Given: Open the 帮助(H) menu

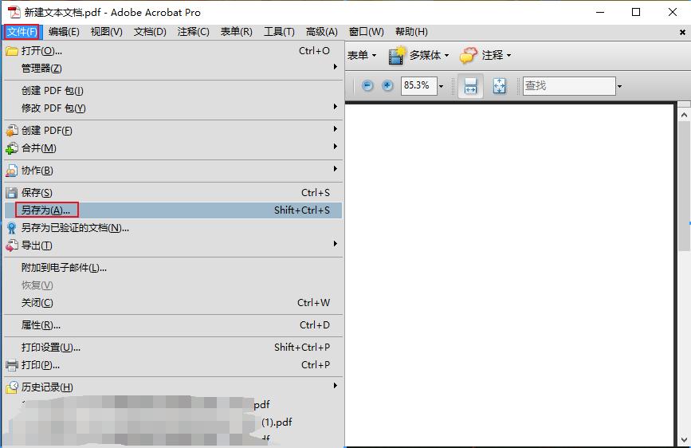Looking at the screenshot, I should click(411, 32).
